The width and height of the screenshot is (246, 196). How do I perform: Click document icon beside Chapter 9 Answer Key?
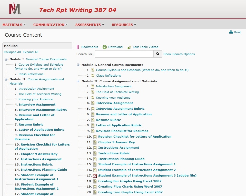(95, 142)
